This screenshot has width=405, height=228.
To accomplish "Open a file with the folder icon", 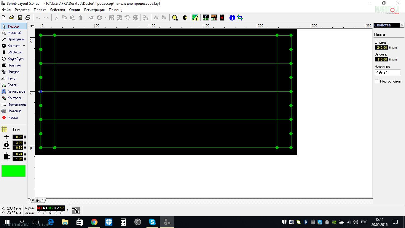I will pyautogui.click(x=12, y=18).
